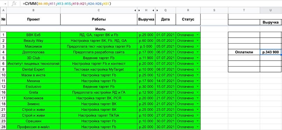Viewport: 282px width, 130px height.
Task: Expand hidden columns with arrow in column Q header
Action: pyautogui.click(x=157, y=10)
